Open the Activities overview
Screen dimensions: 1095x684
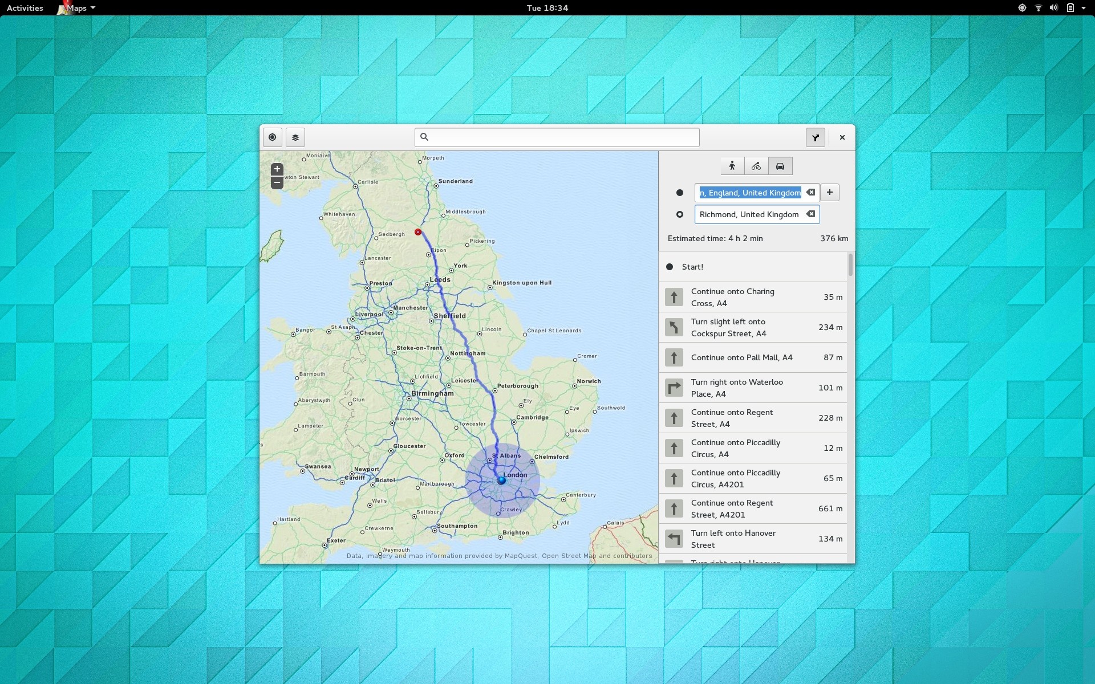25,8
